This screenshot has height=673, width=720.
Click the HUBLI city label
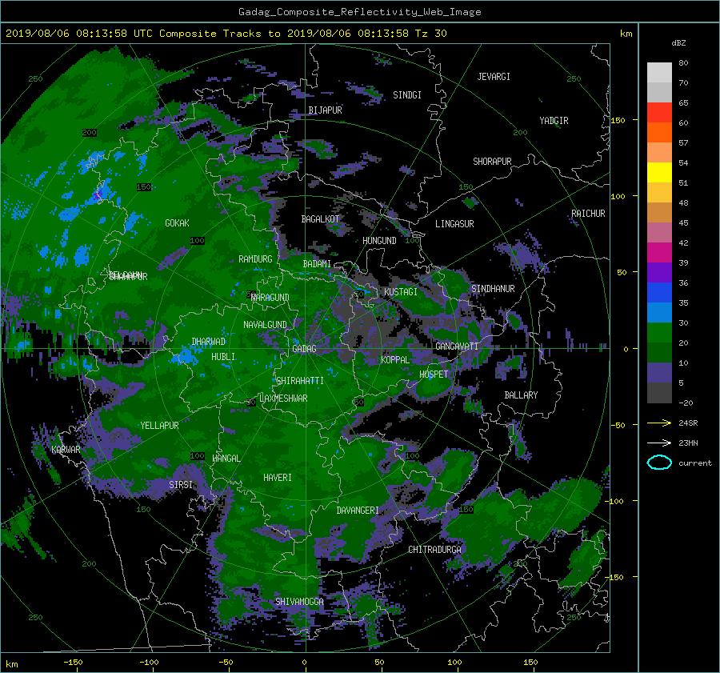click(x=223, y=357)
